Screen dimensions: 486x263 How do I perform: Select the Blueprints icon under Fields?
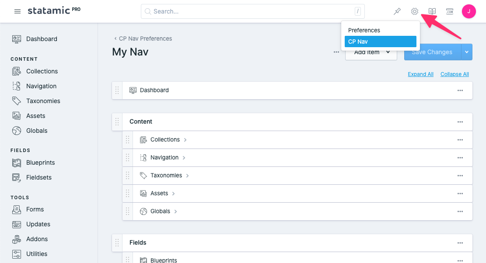pos(16,162)
